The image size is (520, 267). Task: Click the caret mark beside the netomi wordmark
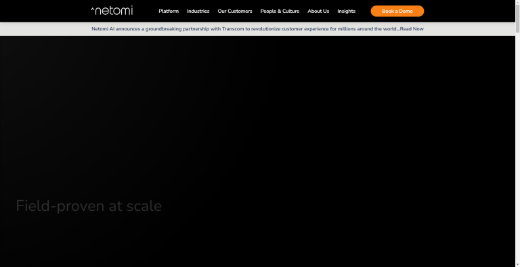(x=92, y=9)
